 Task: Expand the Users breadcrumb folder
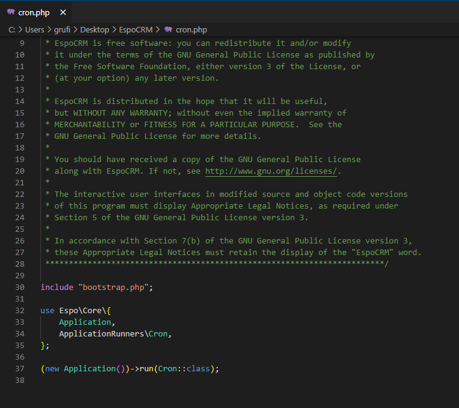pos(35,29)
